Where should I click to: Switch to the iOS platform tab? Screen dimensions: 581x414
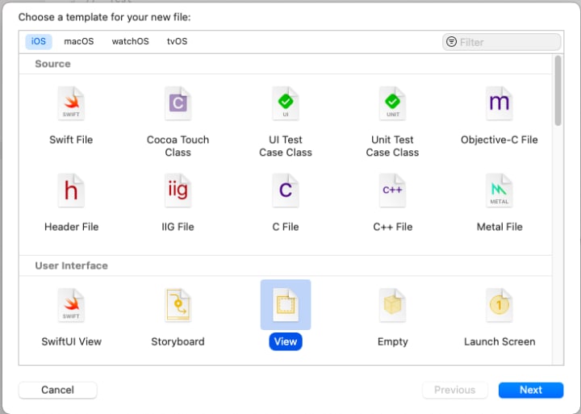39,41
